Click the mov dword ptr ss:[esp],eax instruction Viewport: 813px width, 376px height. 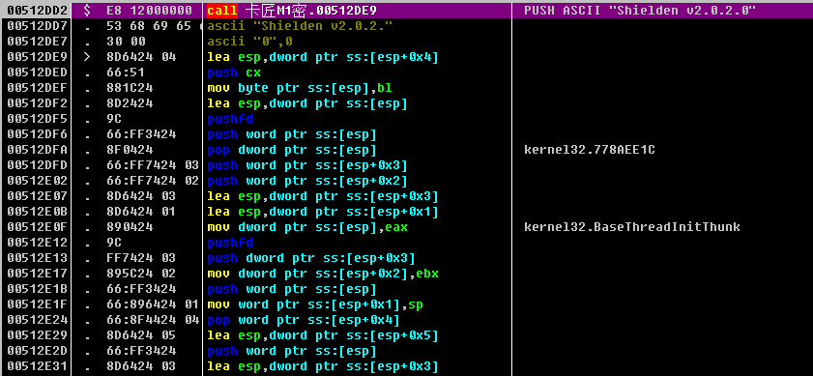(x=307, y=226)
